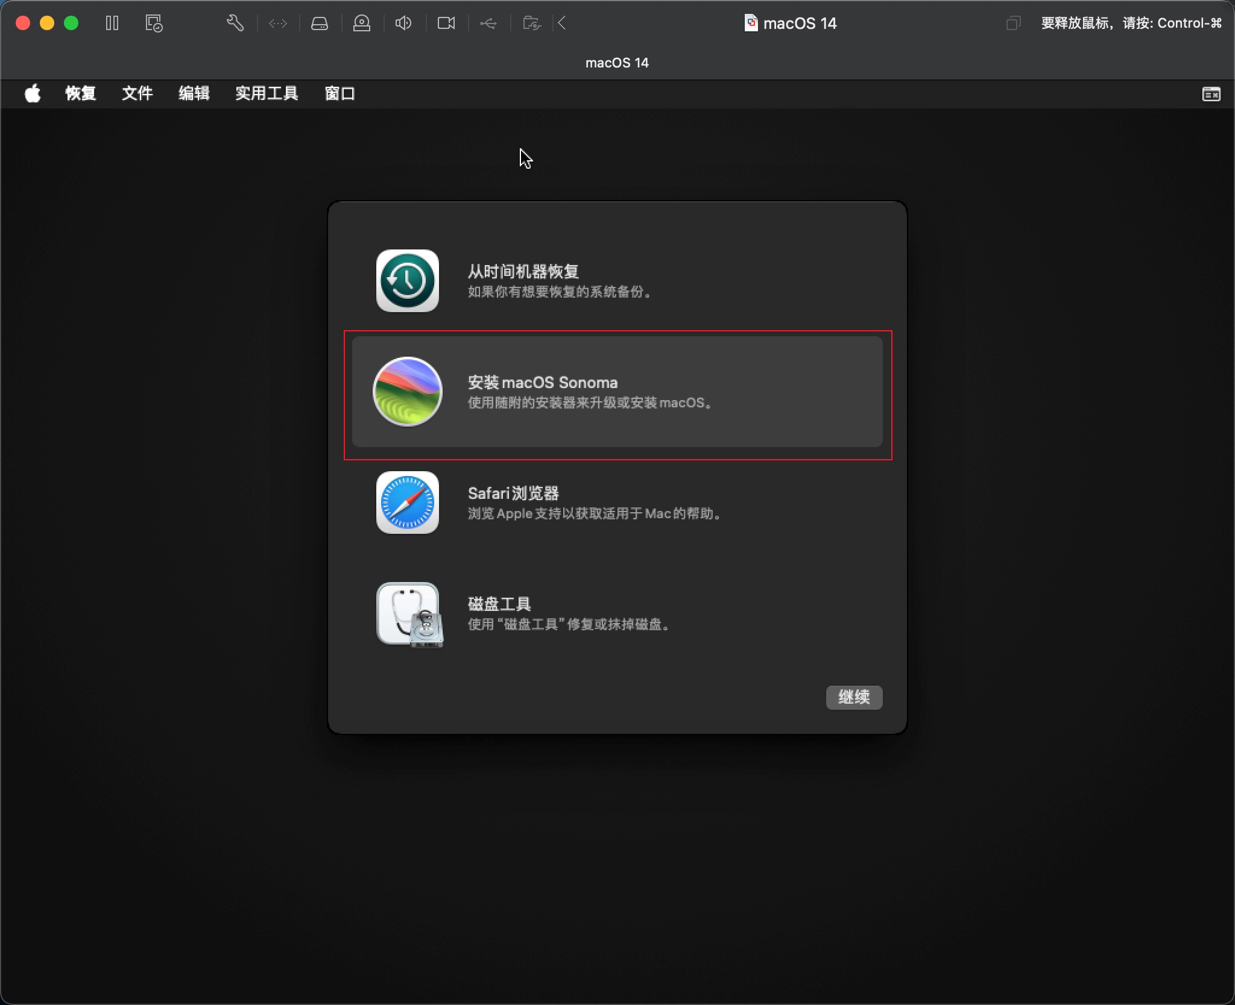
Task: Click the sound volume toolbar icon
Action: 403,23
